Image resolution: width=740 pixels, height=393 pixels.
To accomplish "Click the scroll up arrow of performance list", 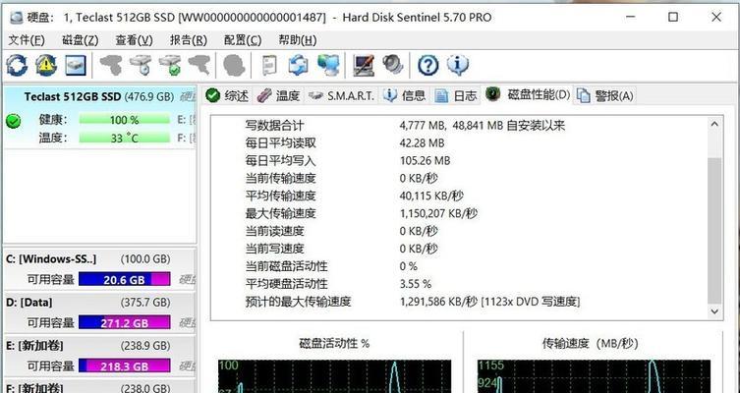I will pyautogui.click(x=714, y=125).
